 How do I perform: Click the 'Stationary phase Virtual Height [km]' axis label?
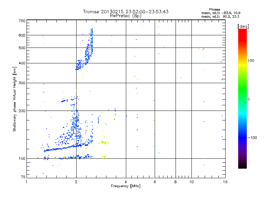[15, 99]
